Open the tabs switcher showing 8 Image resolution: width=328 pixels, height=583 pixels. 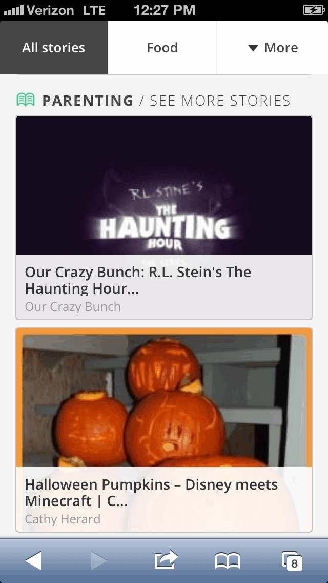(x=292, y=561)
